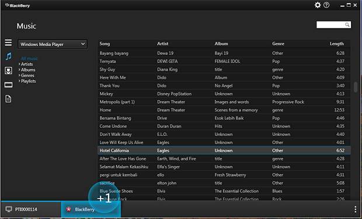Screen dimensions: 362x219
Task: Sort by the Length column header
Action: [337, 44]
